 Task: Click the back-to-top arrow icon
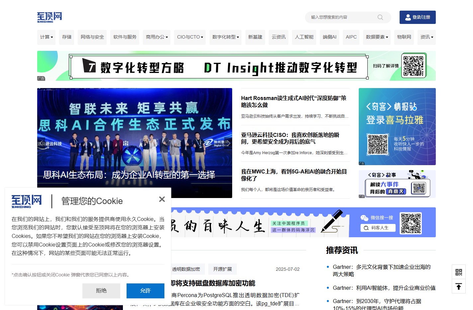click(459, 286)
